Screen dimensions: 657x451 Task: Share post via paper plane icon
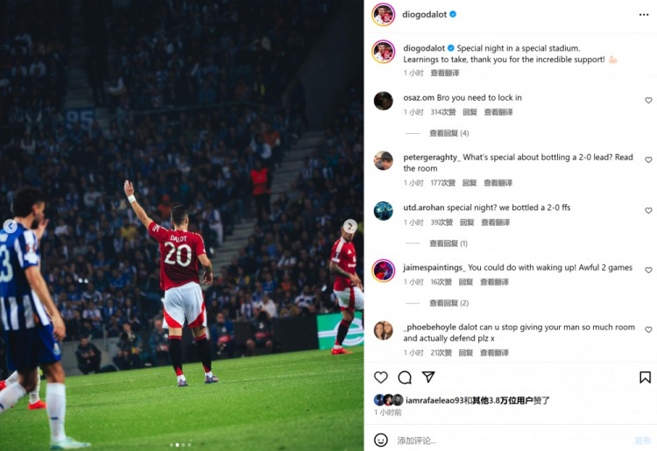pos(428,377)
